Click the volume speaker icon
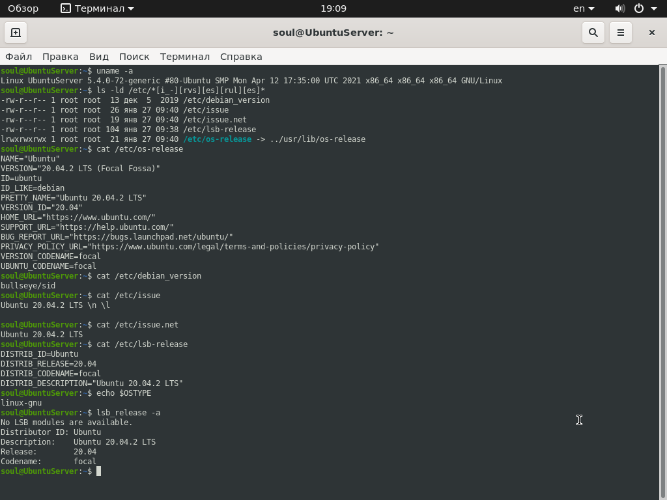The width and height of the screenshot is (667, 500). (620, 8)
